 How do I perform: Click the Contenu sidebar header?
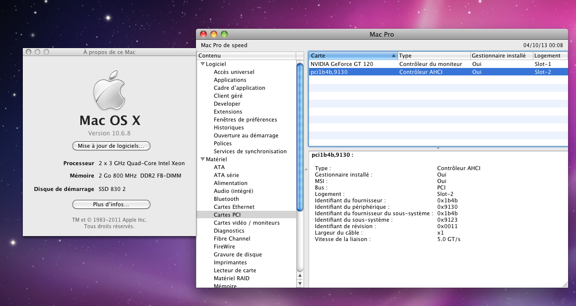(x=246, y=56)
